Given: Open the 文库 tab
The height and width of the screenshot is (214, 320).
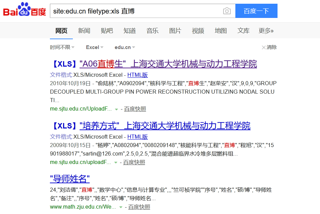Looking at the screenshot, I should pos(243,31).
